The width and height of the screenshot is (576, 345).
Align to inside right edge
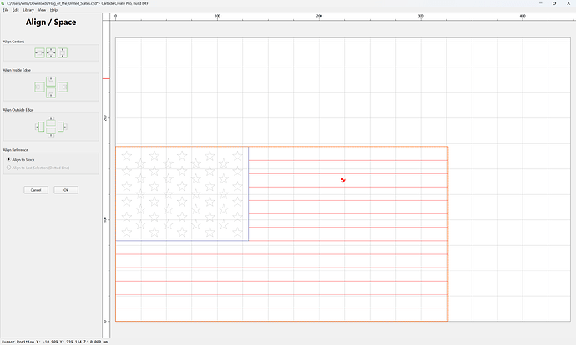tap(63, 87)
